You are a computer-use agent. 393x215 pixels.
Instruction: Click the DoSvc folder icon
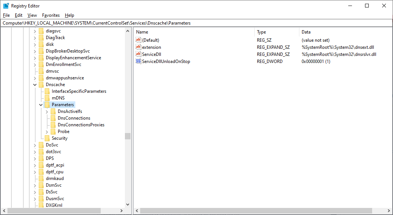tap(41, 145)
